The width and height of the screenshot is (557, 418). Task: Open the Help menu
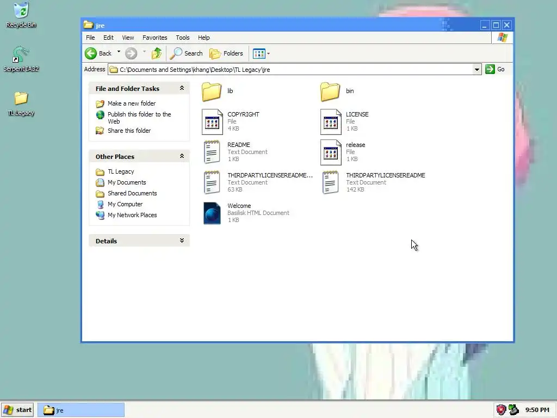[203, 38]
